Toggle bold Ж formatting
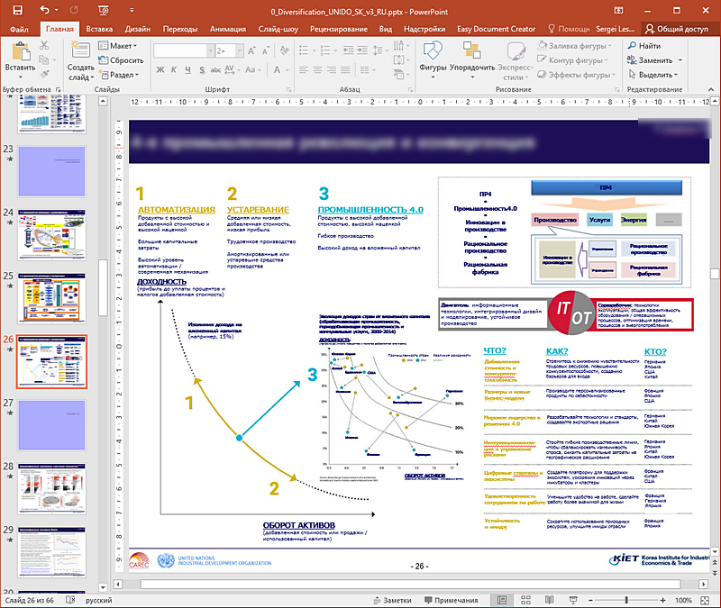 point(160,70)
